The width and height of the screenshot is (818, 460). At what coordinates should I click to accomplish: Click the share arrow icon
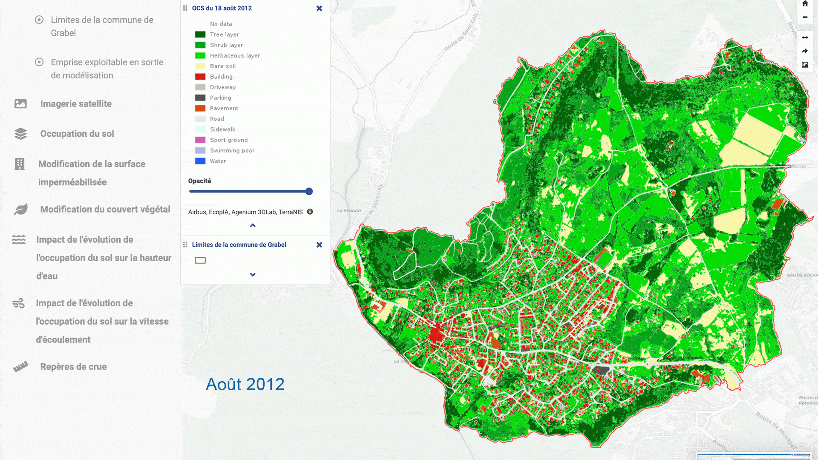coord(805,51)
